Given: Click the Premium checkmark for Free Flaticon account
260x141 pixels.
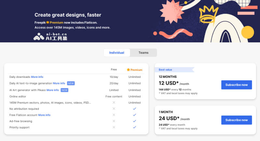Looking at the screenshot, I should point(135,115).
